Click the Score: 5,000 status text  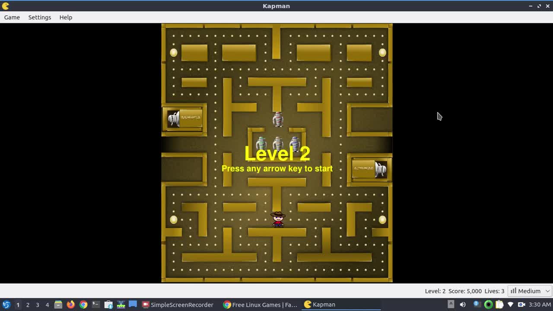tap(465, 291)
